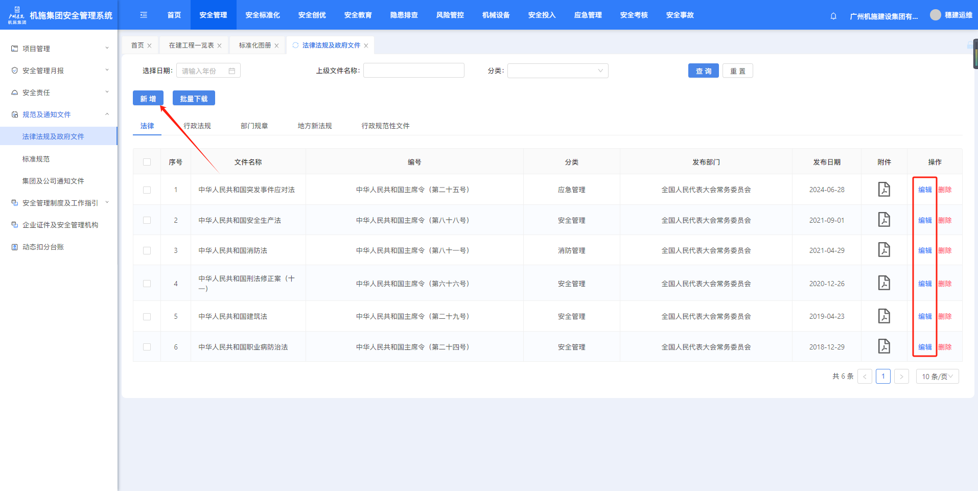This screenshot has height=491, width=978.
Task: Click the sidebar collapse hamburger icon
Action: 144,15
